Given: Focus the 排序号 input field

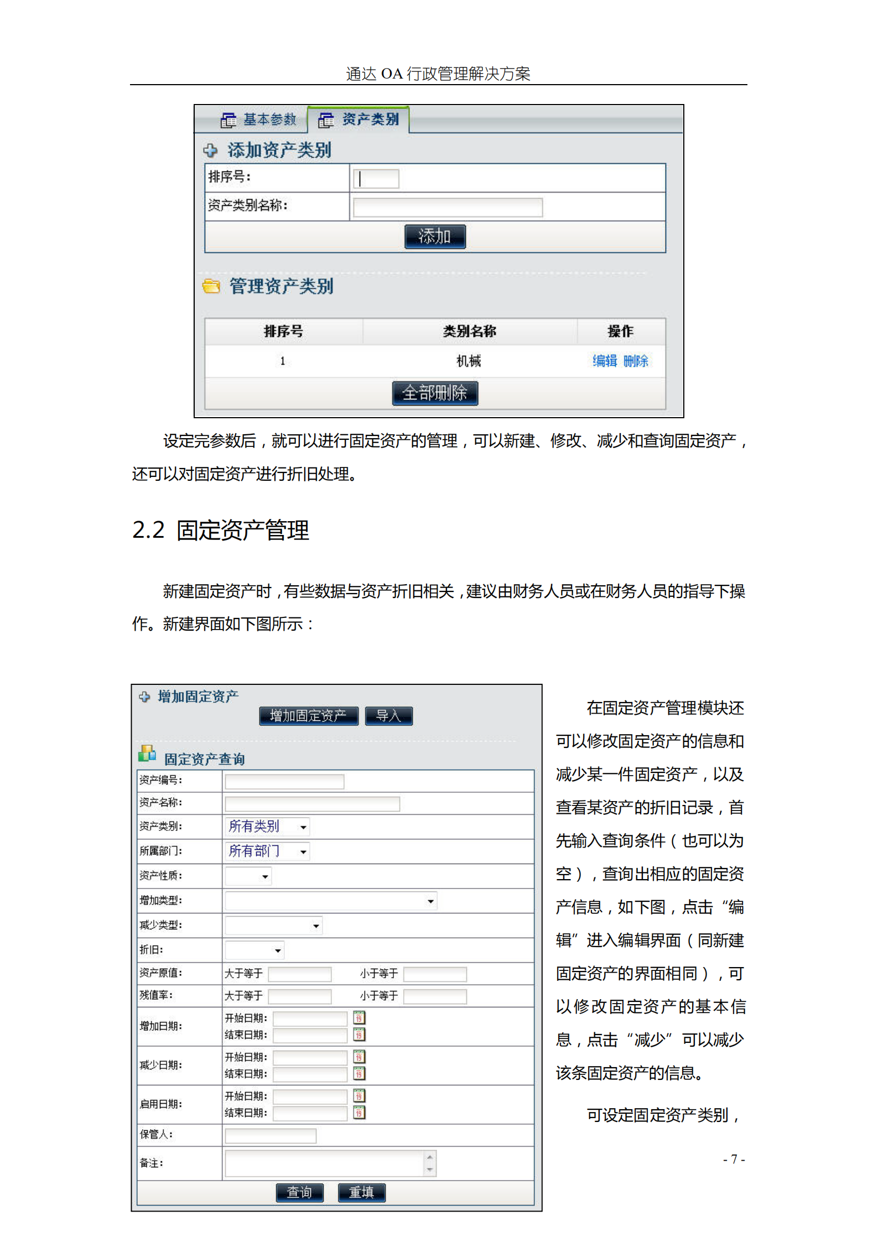Looking at the screenshot, I should click(x=376, y=178).
